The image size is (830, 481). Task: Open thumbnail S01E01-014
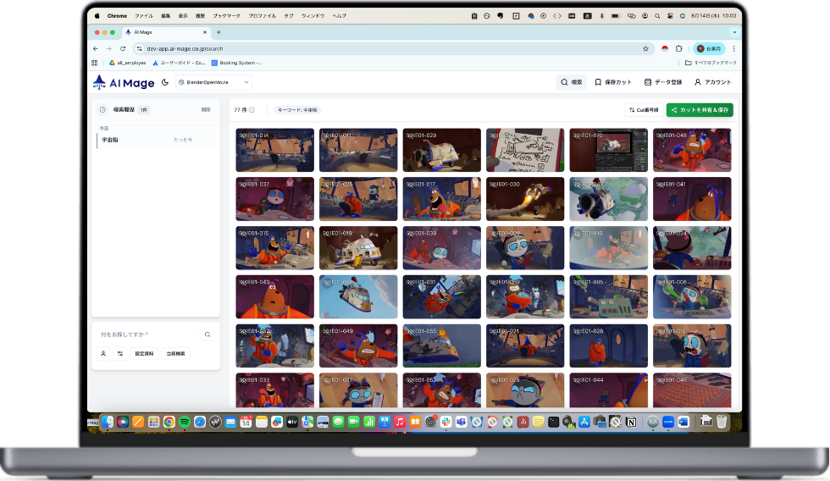(274, 150)
